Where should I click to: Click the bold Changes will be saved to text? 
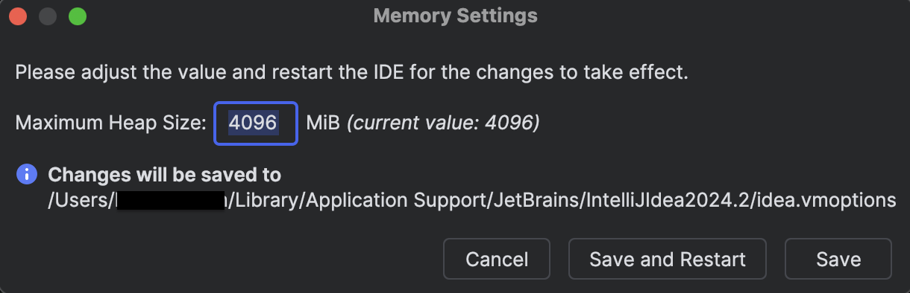pos(165,176)
